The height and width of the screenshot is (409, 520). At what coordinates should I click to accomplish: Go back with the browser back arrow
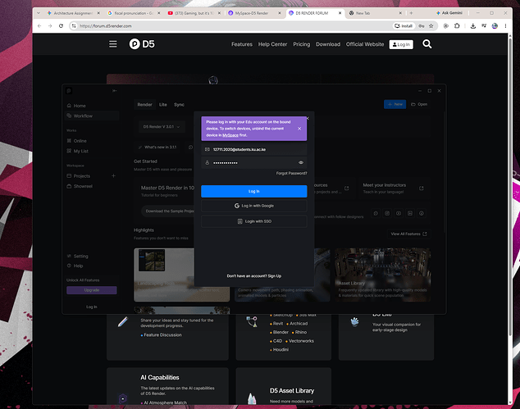39,26
